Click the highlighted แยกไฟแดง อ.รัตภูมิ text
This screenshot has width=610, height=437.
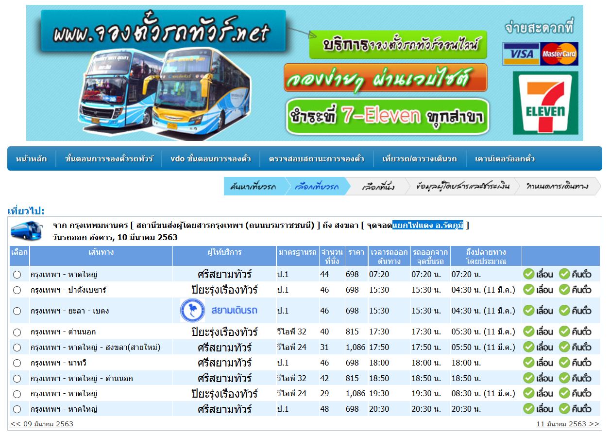coord(428,225)
